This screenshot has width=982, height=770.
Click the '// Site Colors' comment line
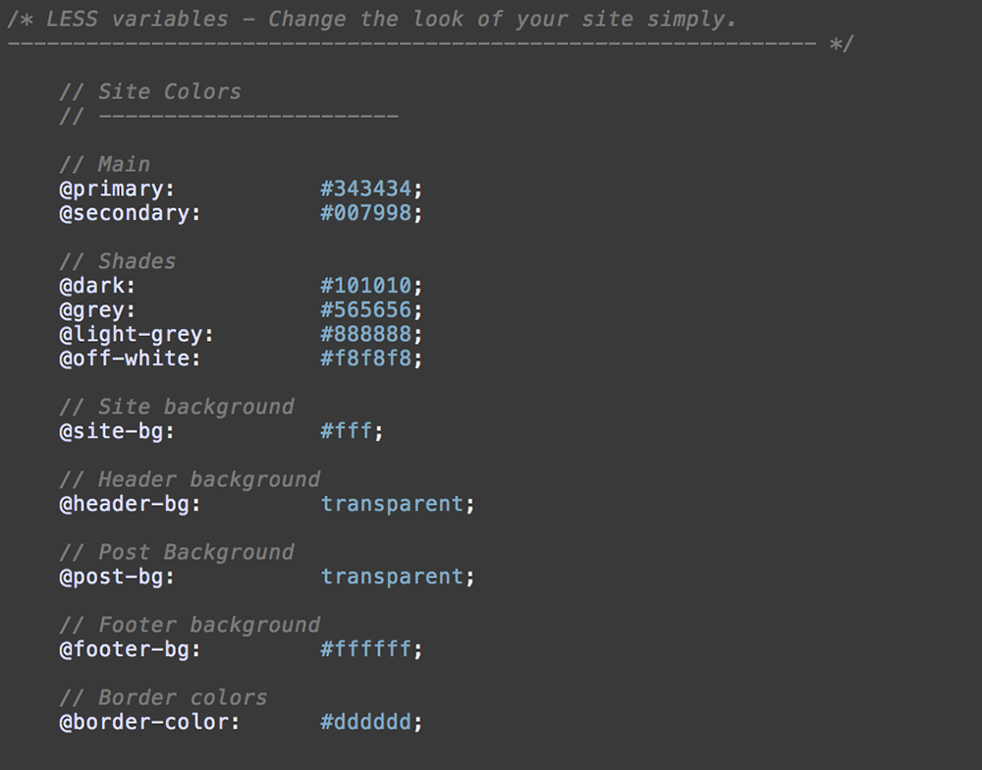(149, 91)
